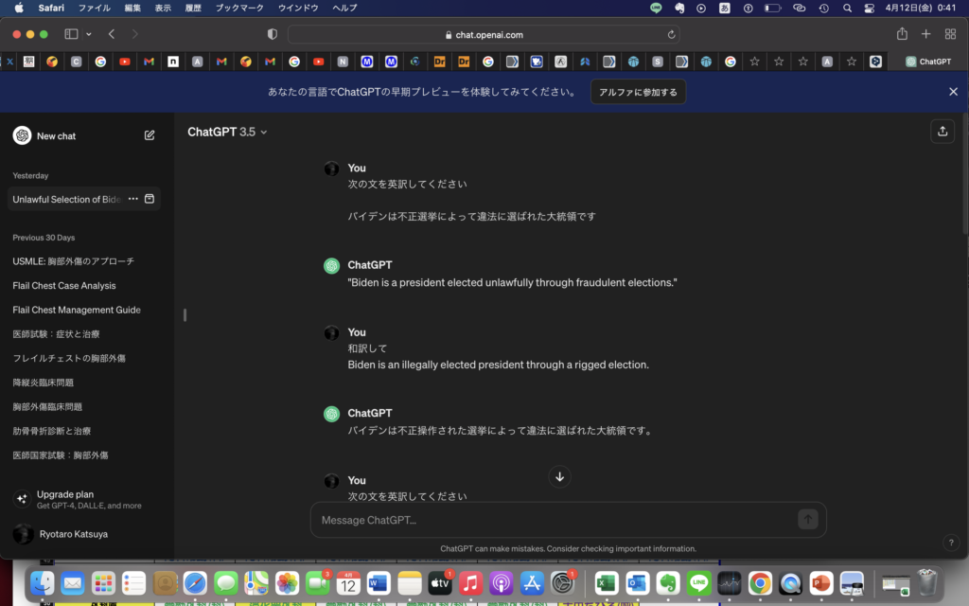Open Safari sidebar dropdown chevron
Viewport: 969px width, 606px height.
pos(89,34)
